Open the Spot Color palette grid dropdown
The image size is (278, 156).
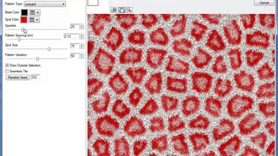point(34,19)
